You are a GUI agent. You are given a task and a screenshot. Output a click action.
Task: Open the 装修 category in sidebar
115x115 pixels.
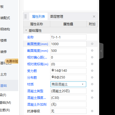(x=3, y=52)
